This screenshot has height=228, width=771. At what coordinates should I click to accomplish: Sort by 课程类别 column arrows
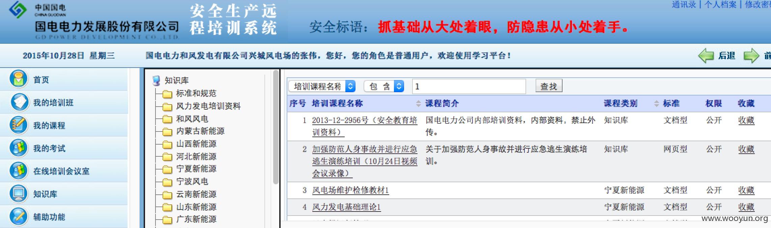656,104
